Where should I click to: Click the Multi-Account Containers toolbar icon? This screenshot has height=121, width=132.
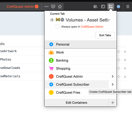pos(111,7)
